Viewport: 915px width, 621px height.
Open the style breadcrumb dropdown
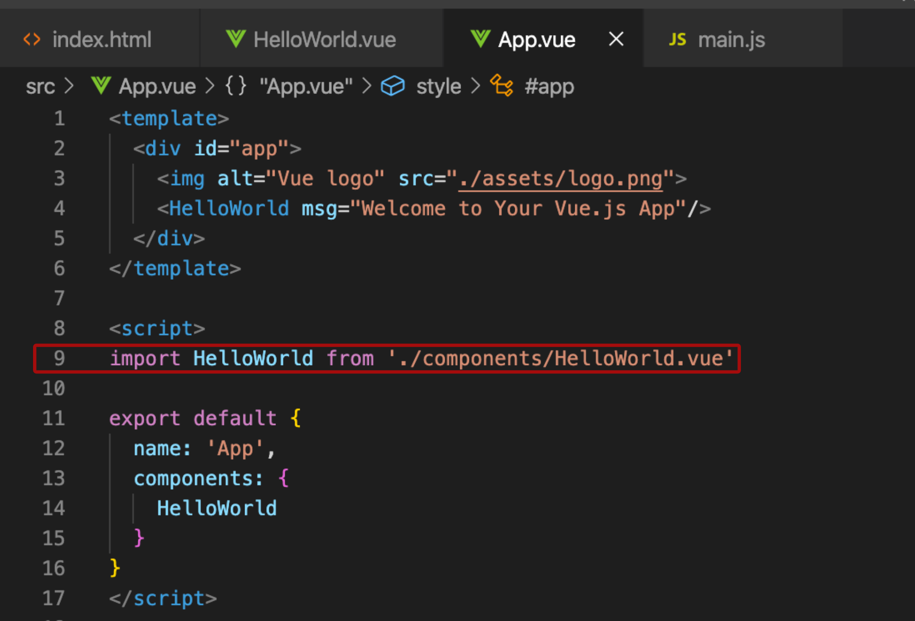tap(439, 86)
